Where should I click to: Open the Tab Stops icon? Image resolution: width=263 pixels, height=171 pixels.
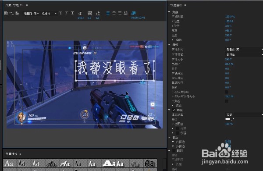click(x=126, y=13)
